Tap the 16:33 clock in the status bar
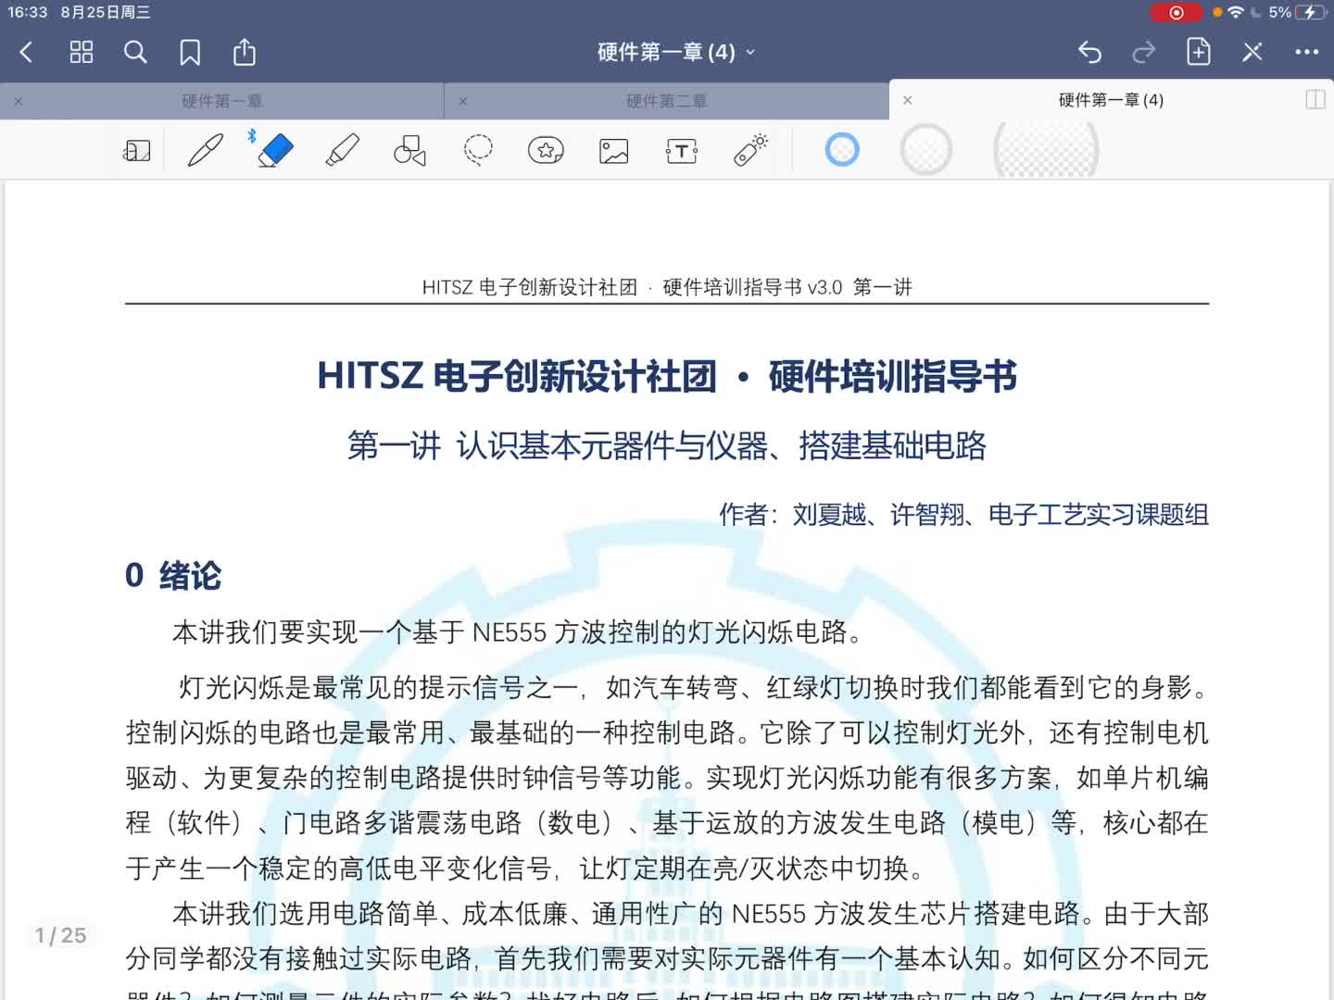The width and height of the screenshot is (1334, 1000). [28, 12]
